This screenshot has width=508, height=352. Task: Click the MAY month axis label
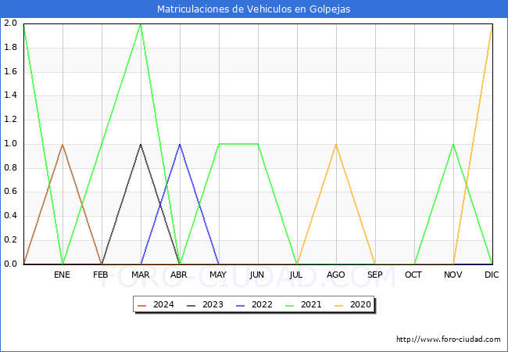tap(218, 275)
